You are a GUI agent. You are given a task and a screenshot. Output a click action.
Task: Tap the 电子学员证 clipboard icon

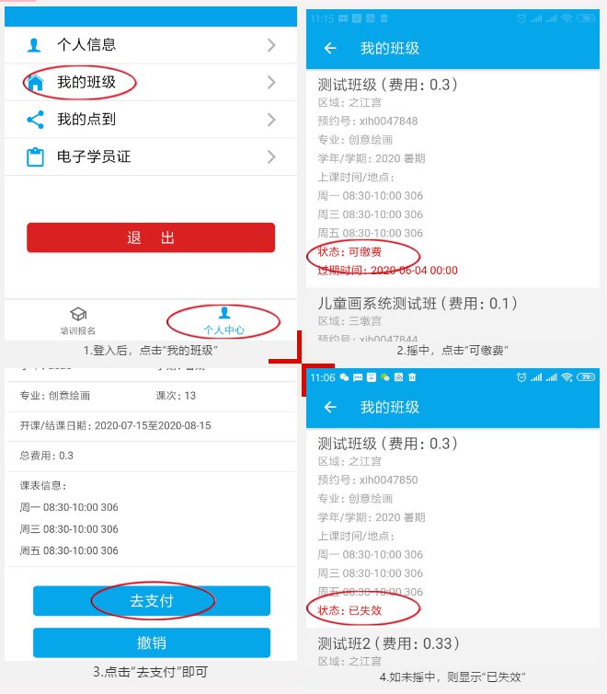click(x=35, y=156)
